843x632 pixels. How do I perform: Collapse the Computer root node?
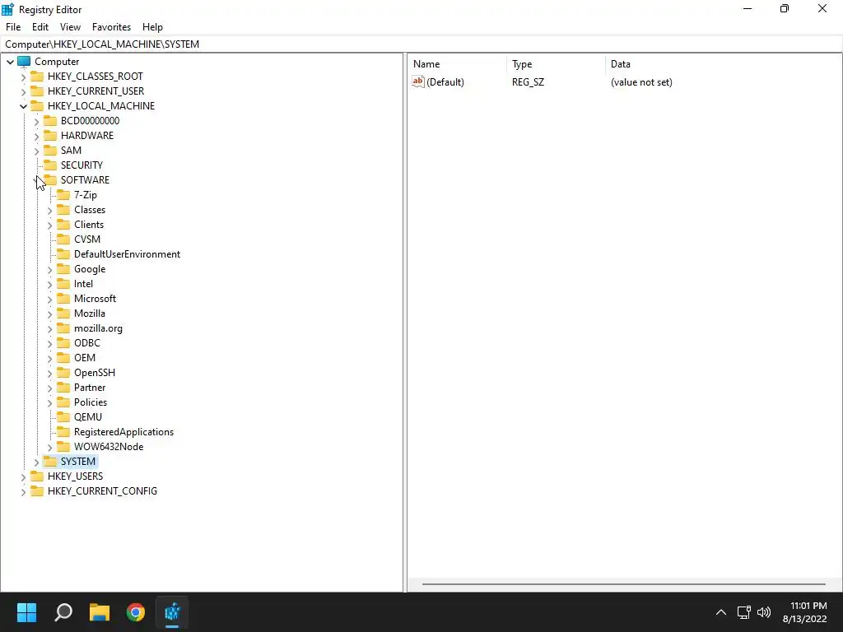10,62
